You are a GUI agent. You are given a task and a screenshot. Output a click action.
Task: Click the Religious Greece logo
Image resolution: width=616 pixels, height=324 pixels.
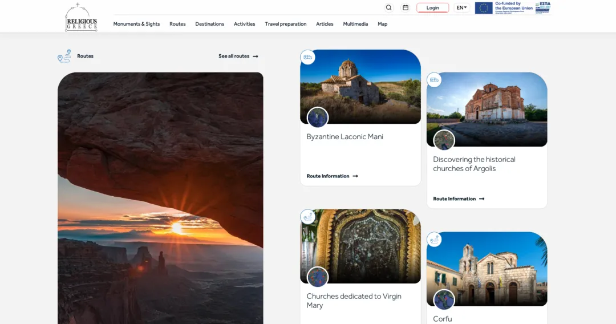click(81, 18)
